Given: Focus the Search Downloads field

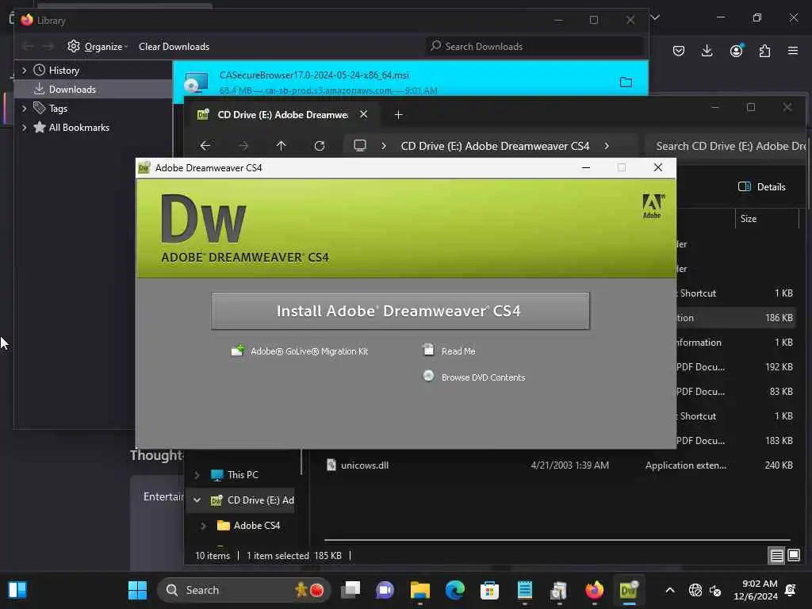Looking at the screenshot, I should [534, 47].
